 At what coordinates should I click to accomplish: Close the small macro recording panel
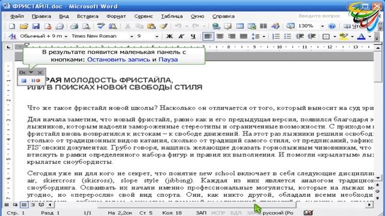(40, 73)
